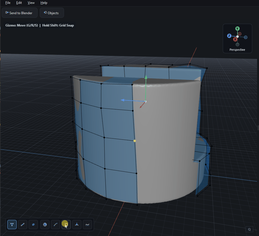Select the vertex mode tool
The width and height of the screenshot is (259, 236).
[12, 225]
